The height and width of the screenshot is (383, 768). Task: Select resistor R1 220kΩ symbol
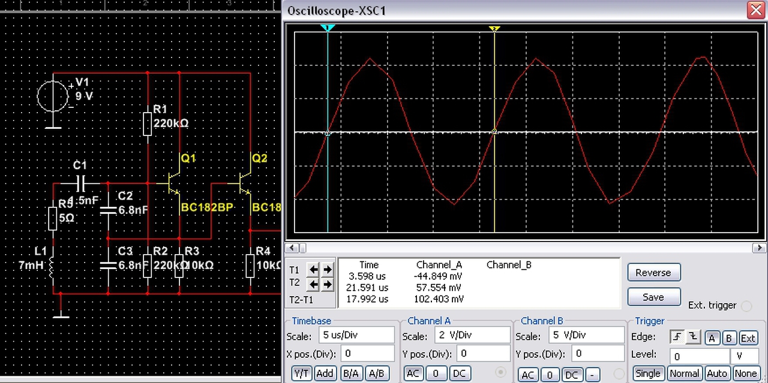[148, 123]
